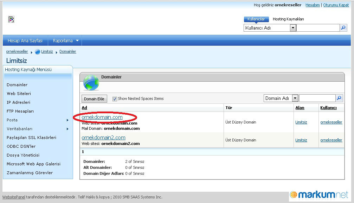Viewport: 354px width, 203px height.
Task: Click the domain filter search input field
Action: [317, 98]
